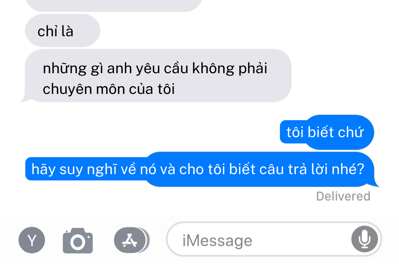Tap the word "biết" in short blue bubble
399x264 pixels.
point(321,132)
